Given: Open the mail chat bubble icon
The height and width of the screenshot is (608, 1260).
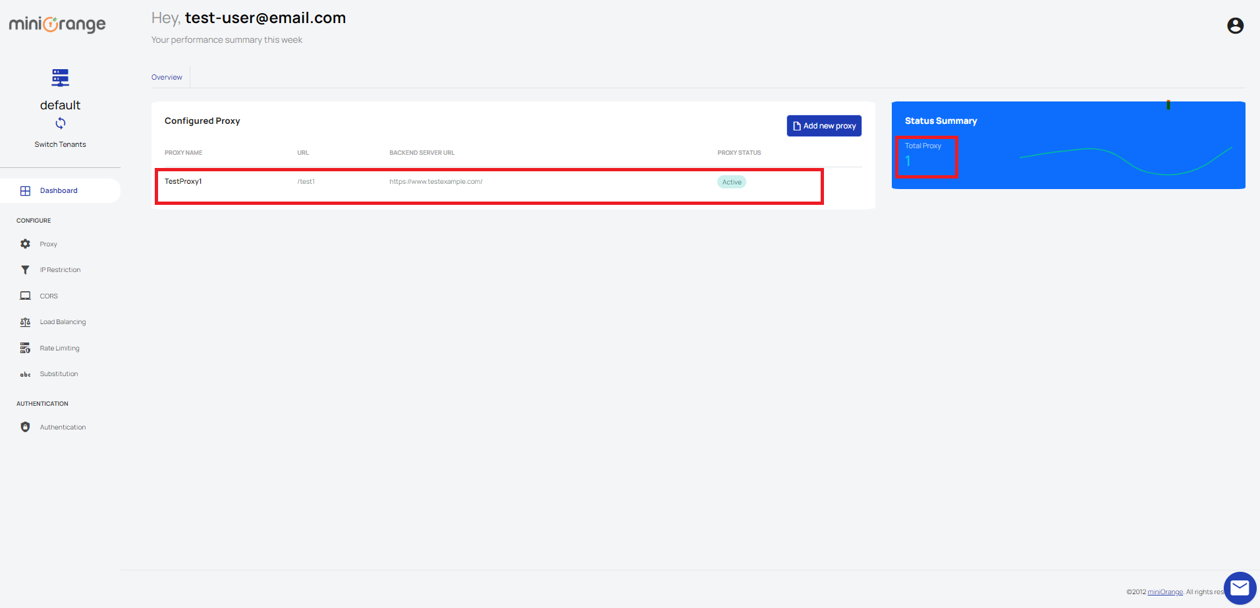Looking at the screenshot, I should click(x=1240, y=588).
